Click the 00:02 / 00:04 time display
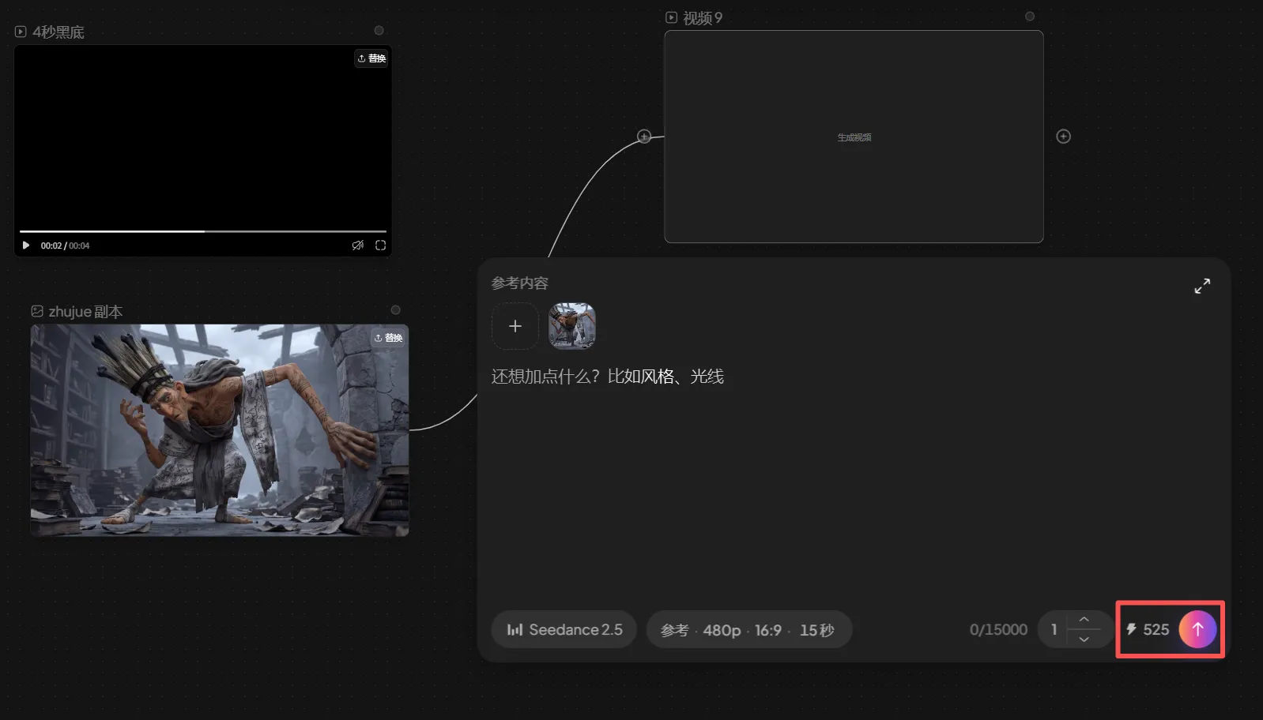Viewport: 1263px width, 720px height. point(65,246)
